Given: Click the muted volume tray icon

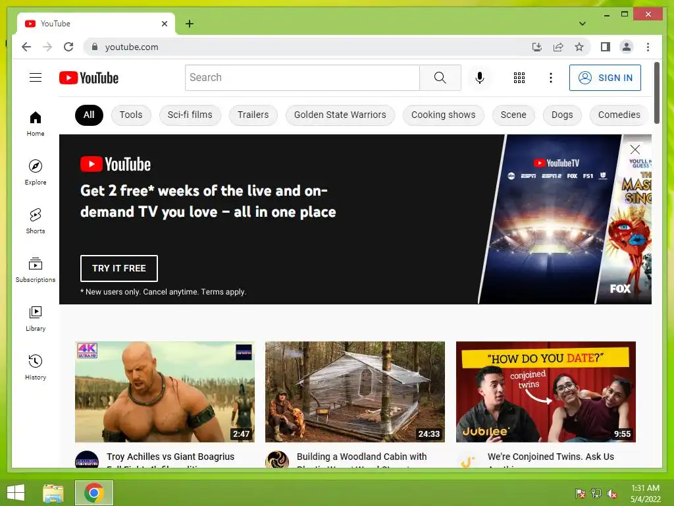Looking at the screenshot, I should (x=612, y=493).
